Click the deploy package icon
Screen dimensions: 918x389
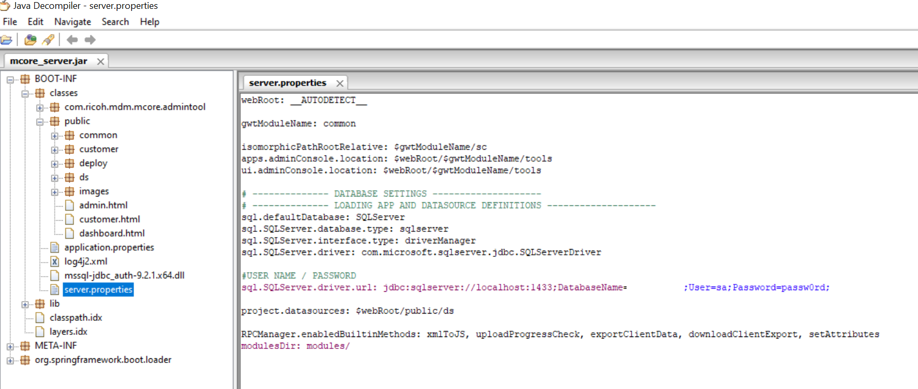tap(70, 163)
